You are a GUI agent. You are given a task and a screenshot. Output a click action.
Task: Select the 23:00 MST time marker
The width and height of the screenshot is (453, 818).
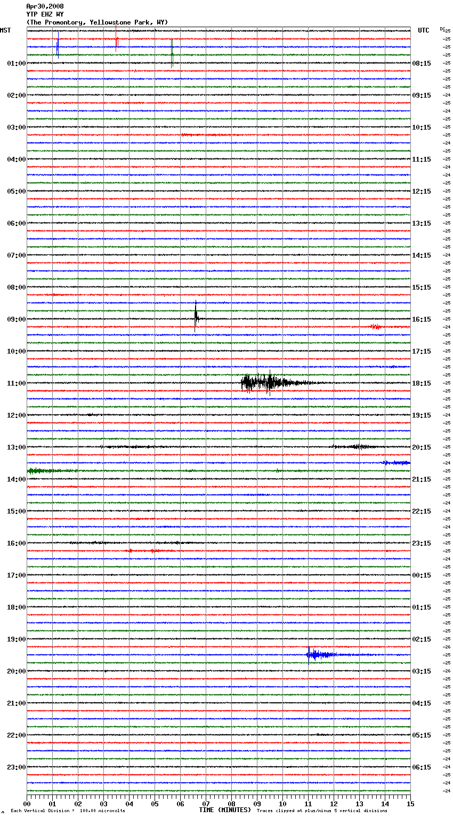click(x=16, y=767)
